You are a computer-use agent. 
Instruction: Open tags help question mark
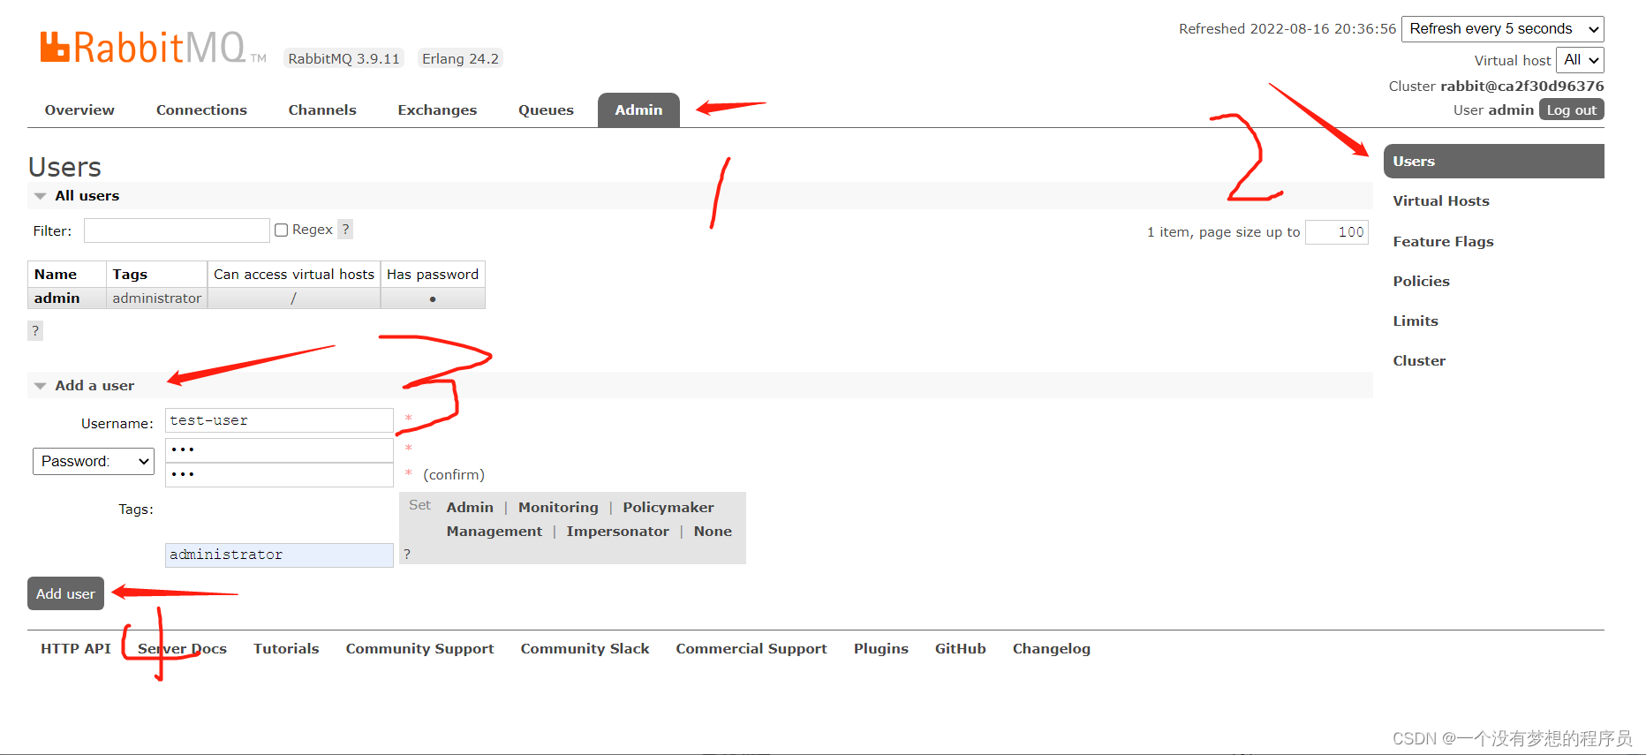[407, 554]
